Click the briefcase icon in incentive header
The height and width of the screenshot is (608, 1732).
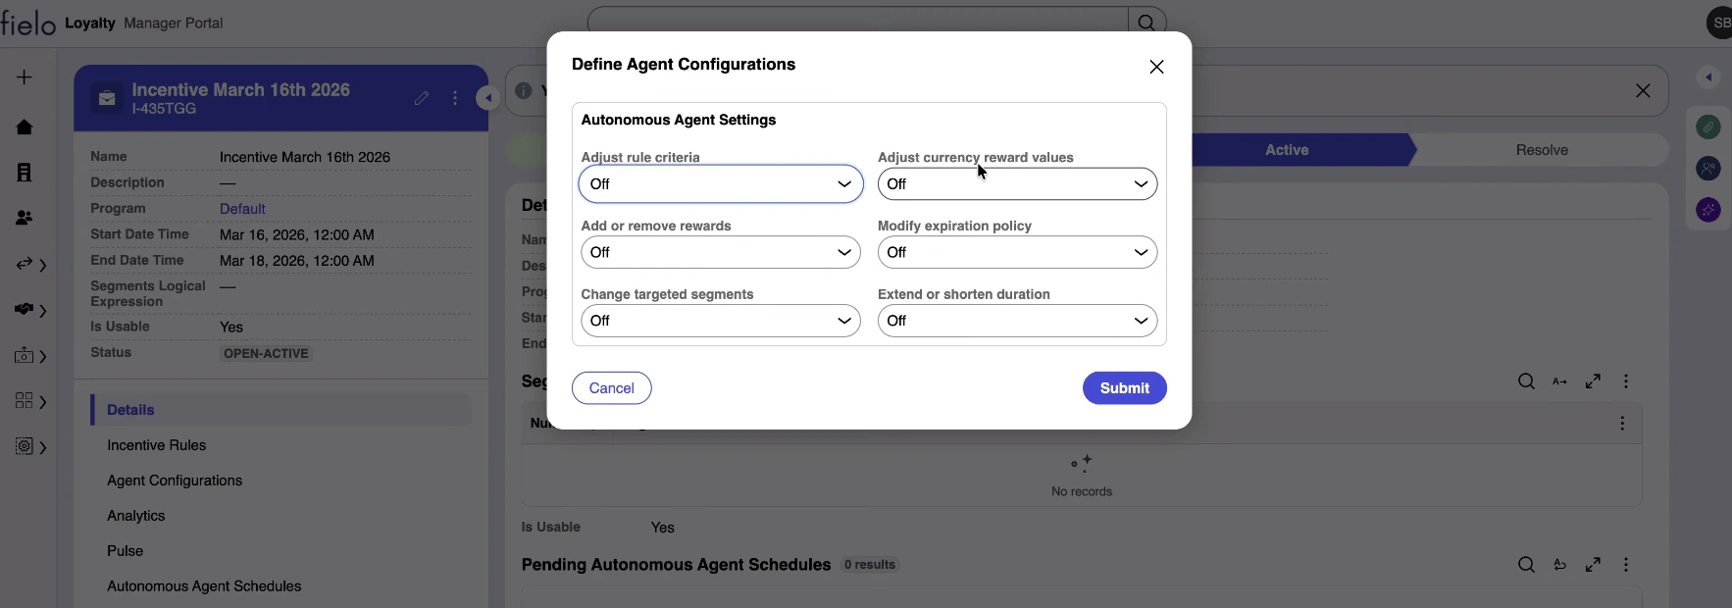pyautogui.click(x=107, y=98)
